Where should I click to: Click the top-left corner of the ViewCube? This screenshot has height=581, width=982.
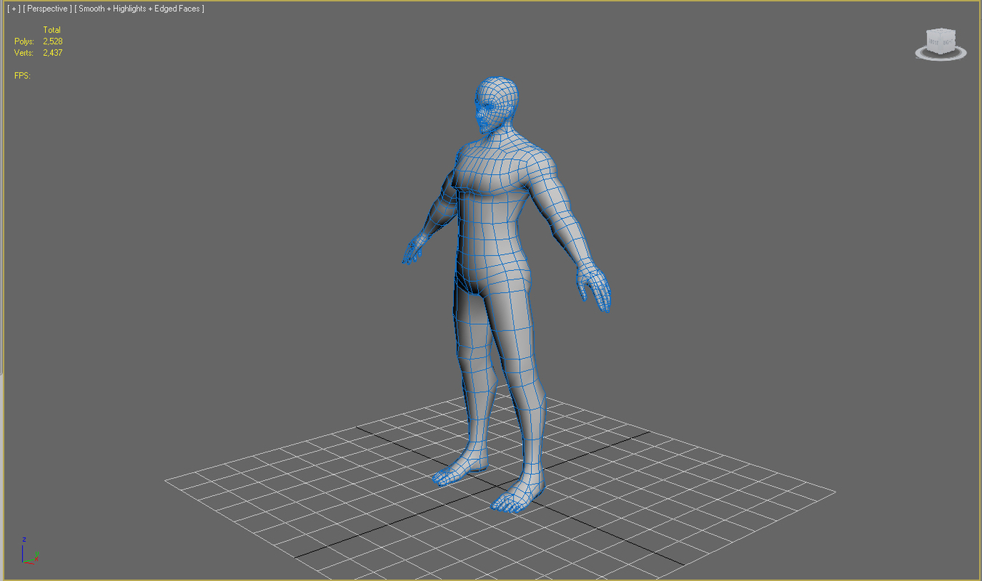click(x=927, y=32)
